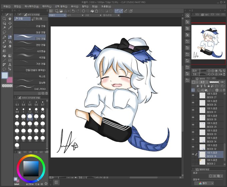The image size is (227, 187).
Task: Click the light blue main color swatch
Action: tap(5, 75)
